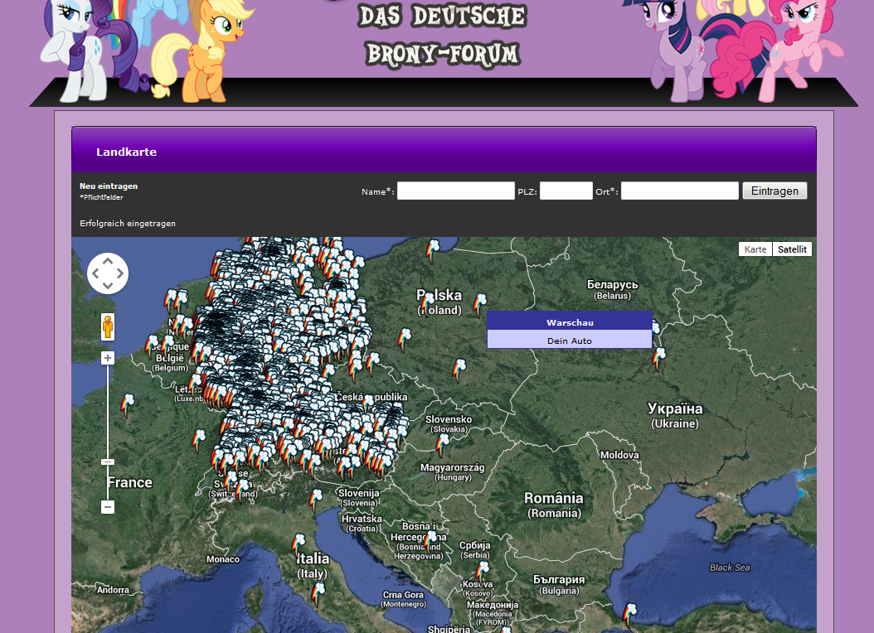
Task: Select the marker left of the Slovenija label
Action: pos(315,500)
